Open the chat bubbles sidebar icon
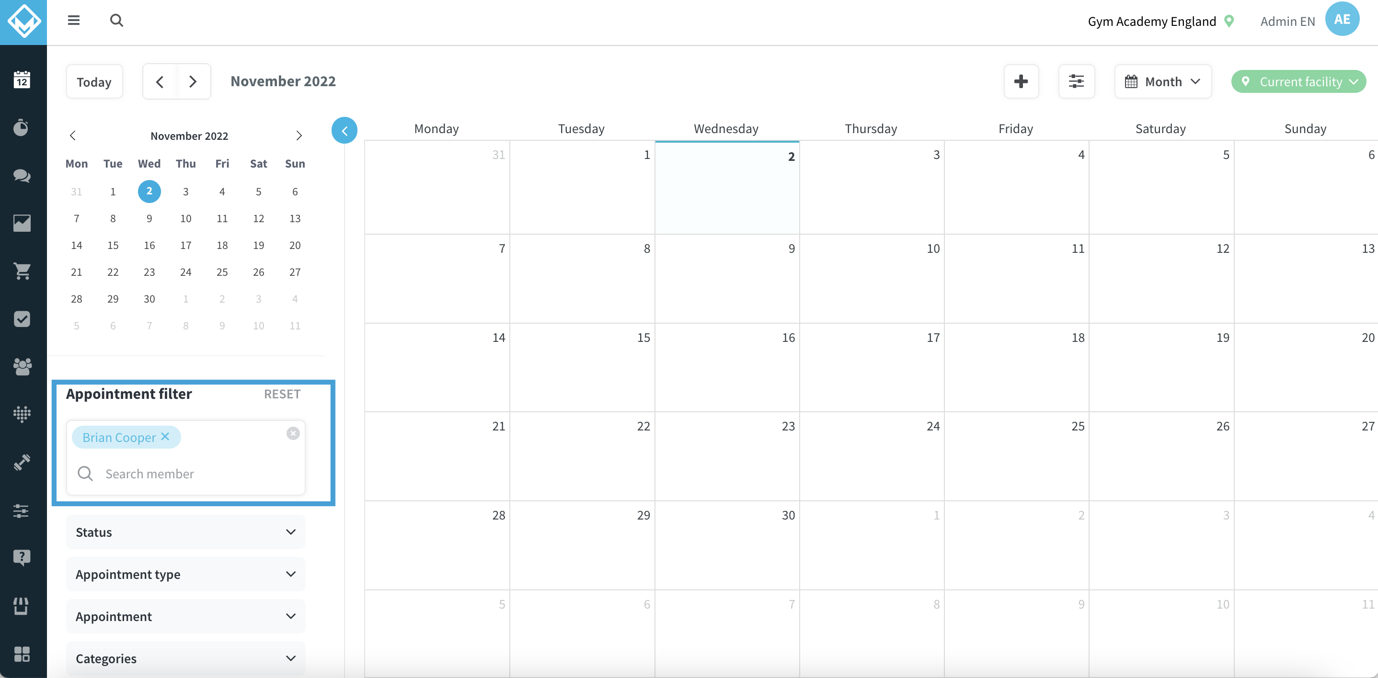This screenshot has width=1378, height=678. 22,175
